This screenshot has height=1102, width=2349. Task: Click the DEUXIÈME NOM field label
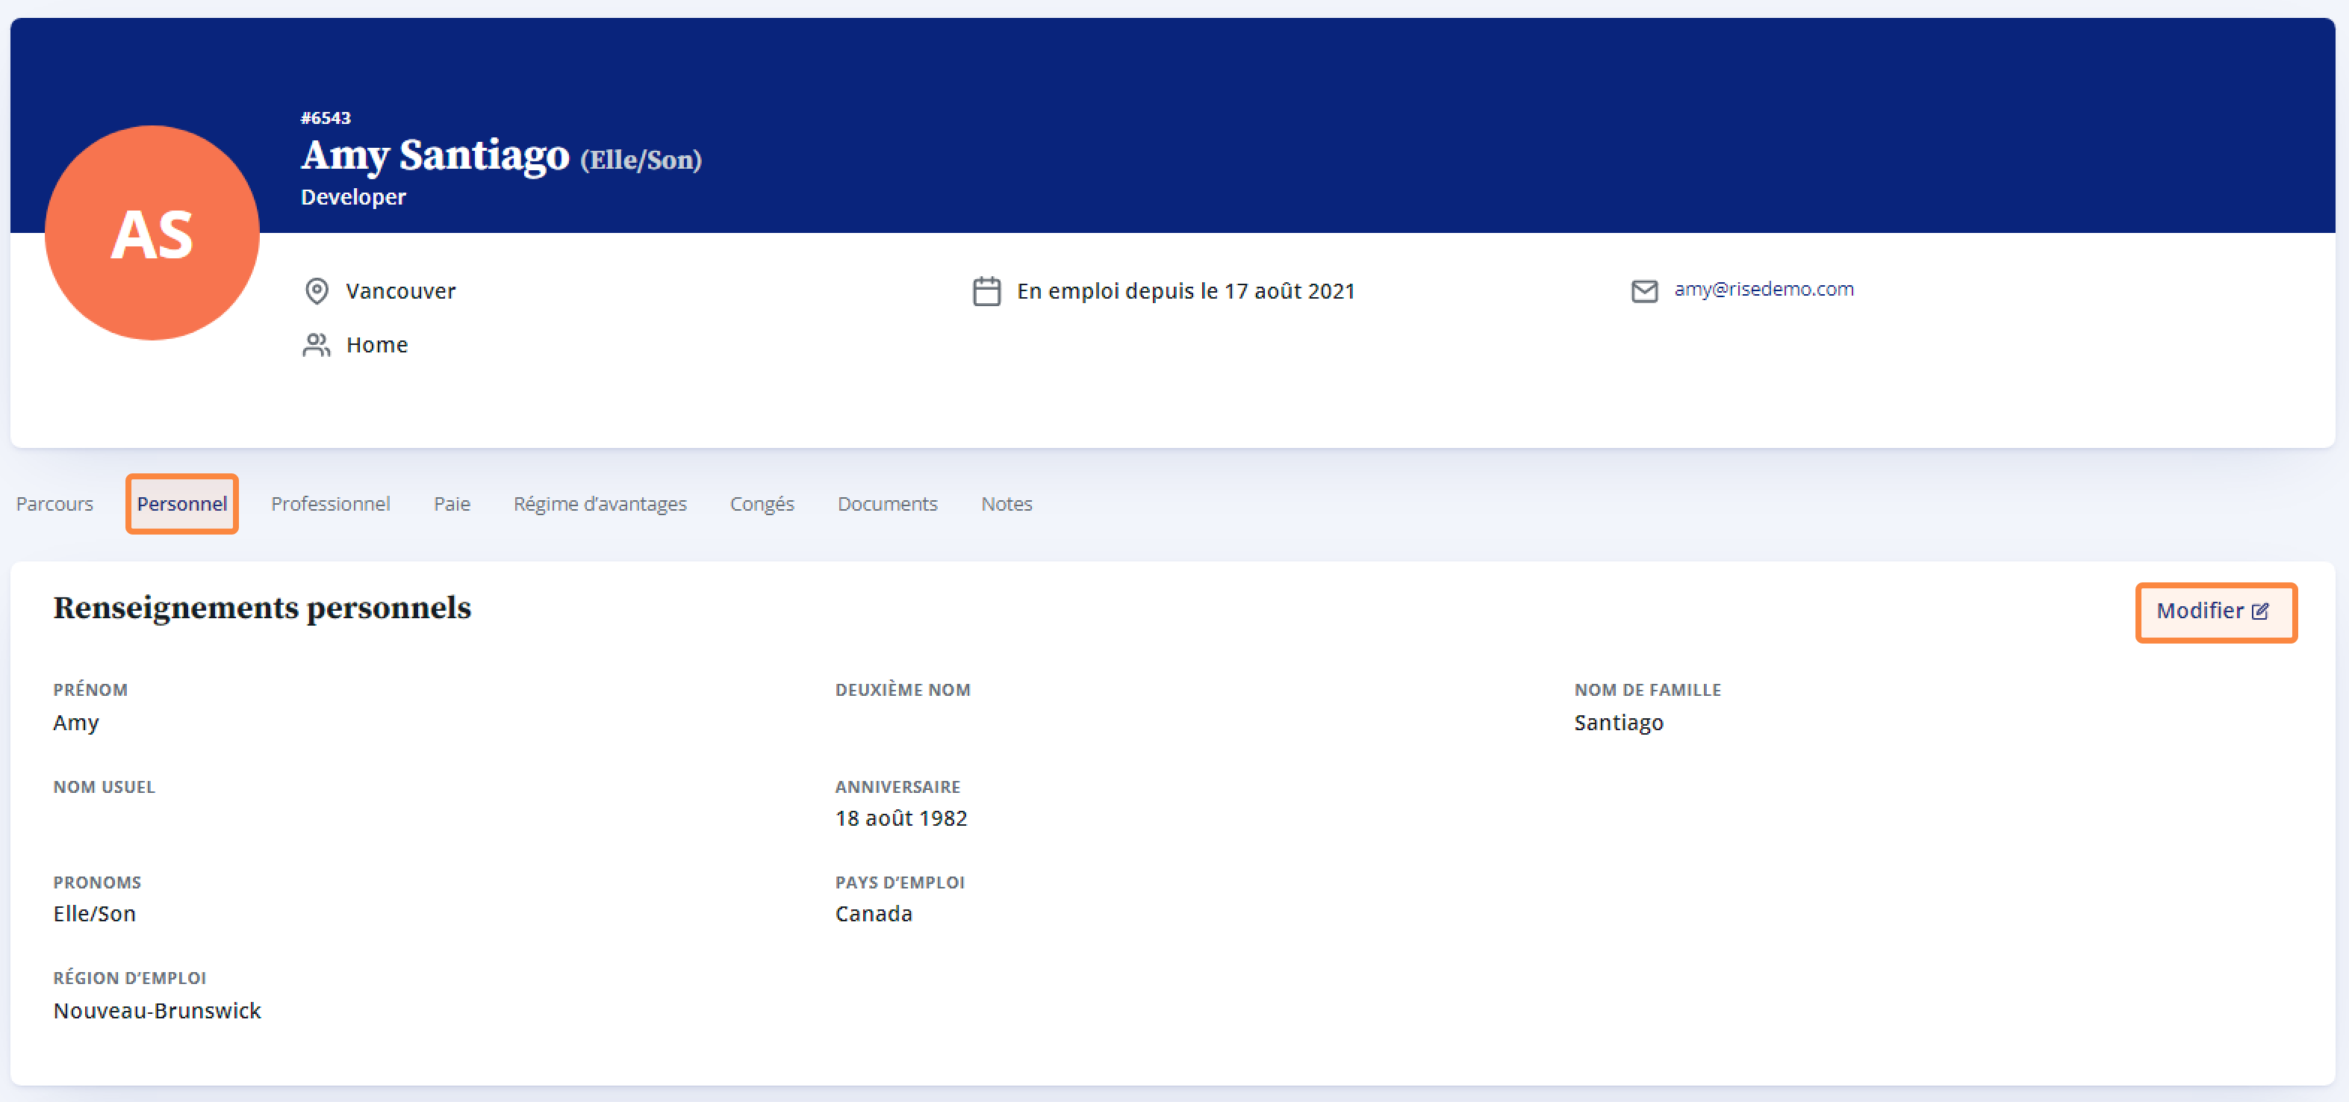[x=903, y=690]
